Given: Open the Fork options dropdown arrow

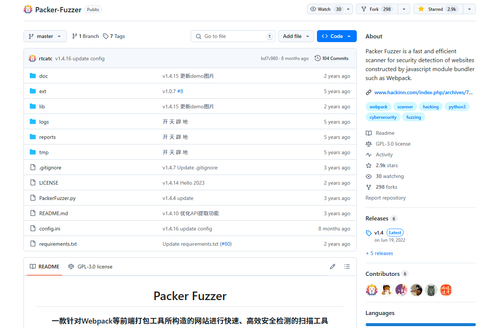Looking at the screenshot, I should coord(404,9).
